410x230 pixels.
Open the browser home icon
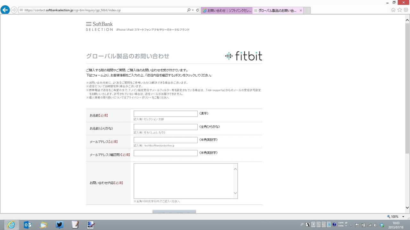pyautogui.click(x=393, y=10)
